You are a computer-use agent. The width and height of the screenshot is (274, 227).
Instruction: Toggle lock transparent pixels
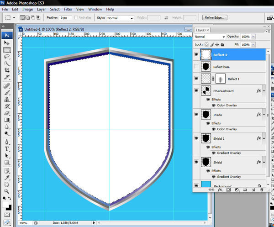click(206, 44)
